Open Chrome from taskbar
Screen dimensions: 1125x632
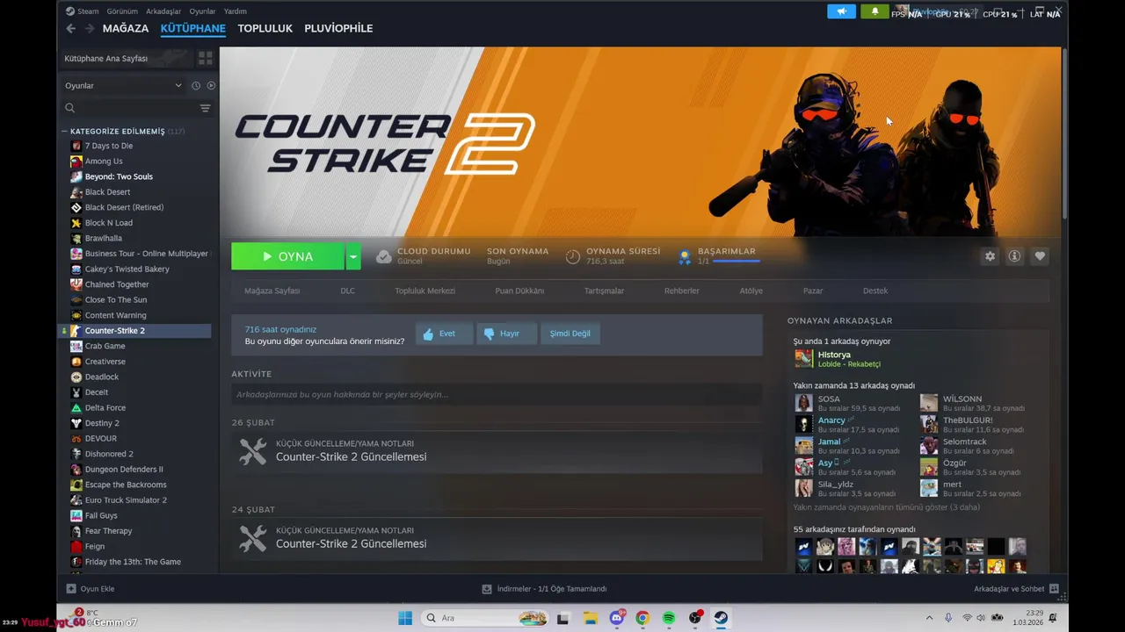coord(642,618)
